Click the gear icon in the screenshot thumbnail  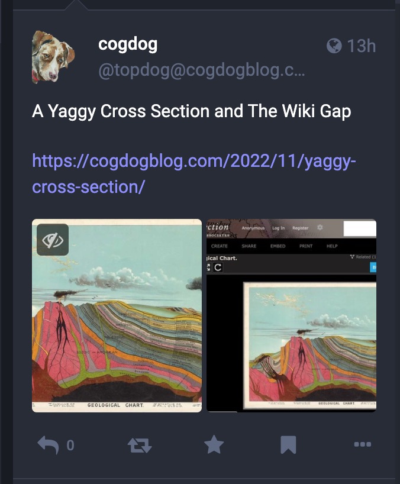pos(320,227)
